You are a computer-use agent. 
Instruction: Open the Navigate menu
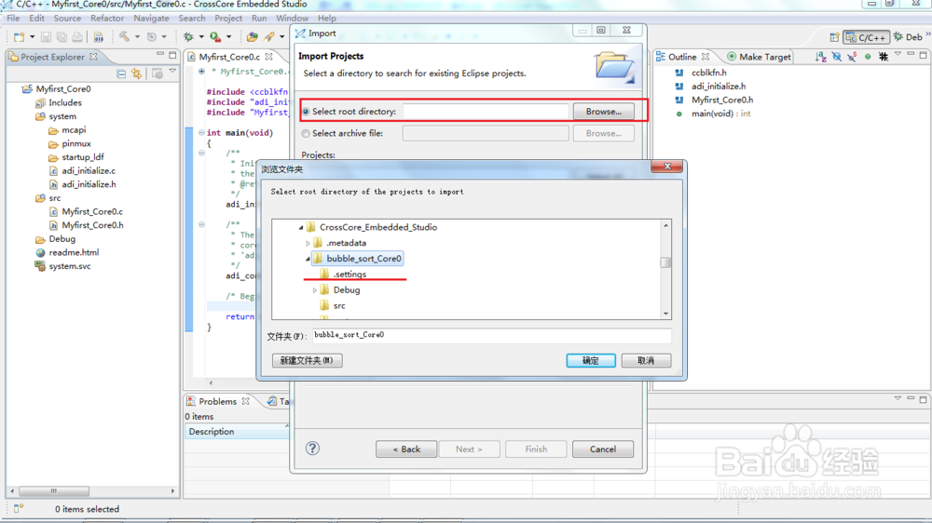[151, 19]
